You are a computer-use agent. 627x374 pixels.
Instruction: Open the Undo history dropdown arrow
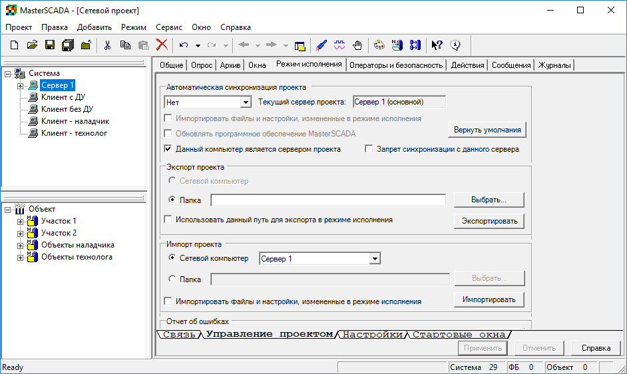click(x=198, y=46)
